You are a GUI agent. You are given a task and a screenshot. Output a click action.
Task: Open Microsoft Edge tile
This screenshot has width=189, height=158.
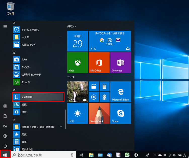[x=120, y=91]
